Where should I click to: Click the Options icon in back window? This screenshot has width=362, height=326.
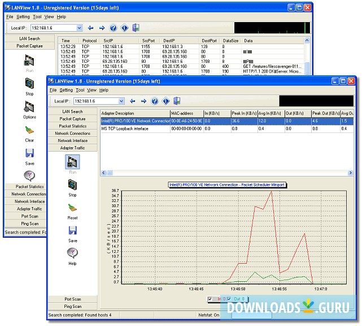coord(29,106)
